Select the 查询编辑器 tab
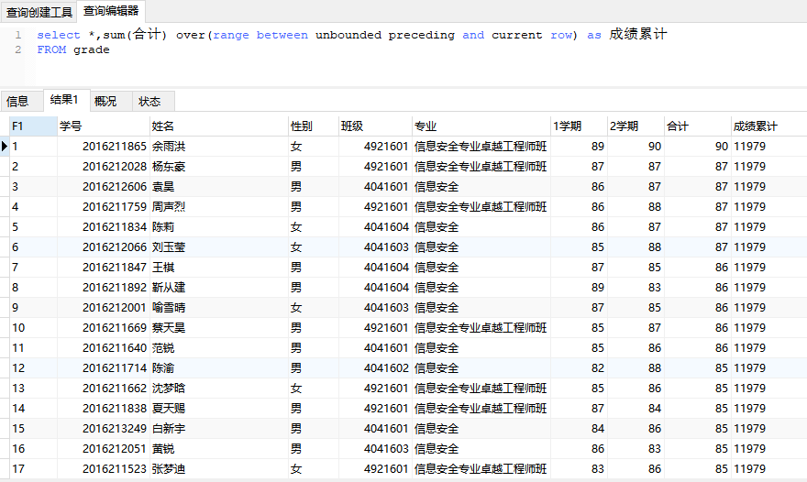 [x=111, y=11]
